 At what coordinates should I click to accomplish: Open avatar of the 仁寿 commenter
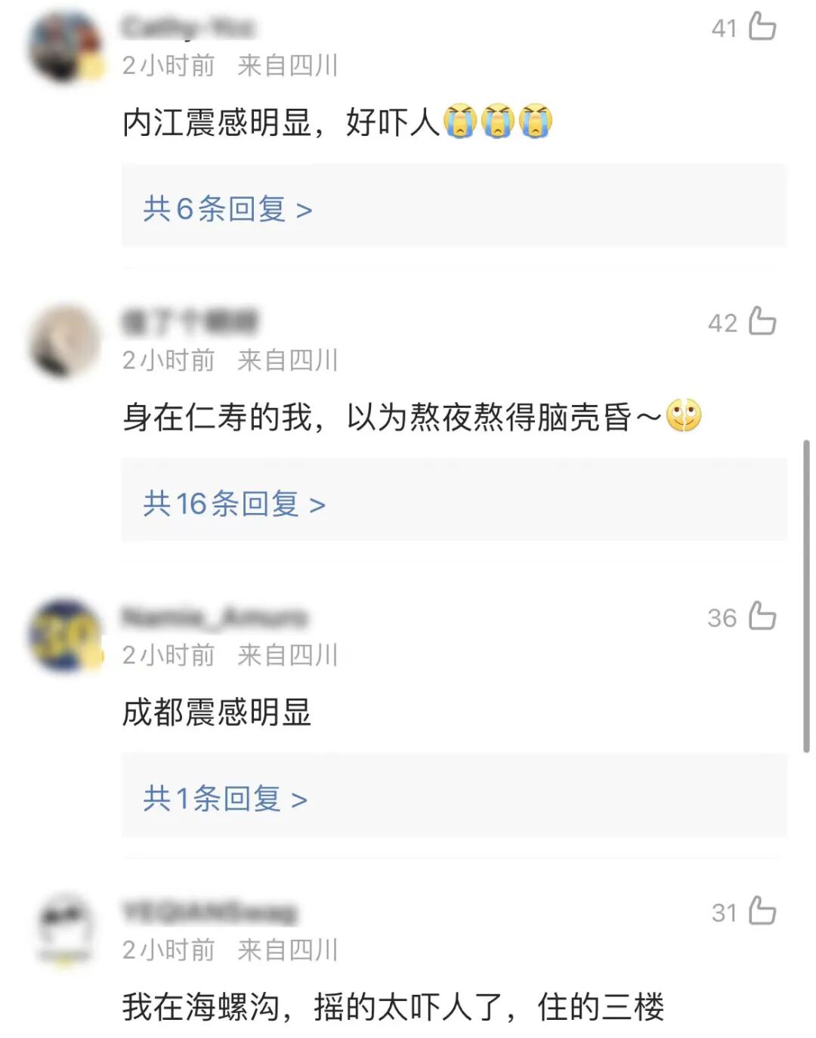pyautogui.click(x=66, y=341)
